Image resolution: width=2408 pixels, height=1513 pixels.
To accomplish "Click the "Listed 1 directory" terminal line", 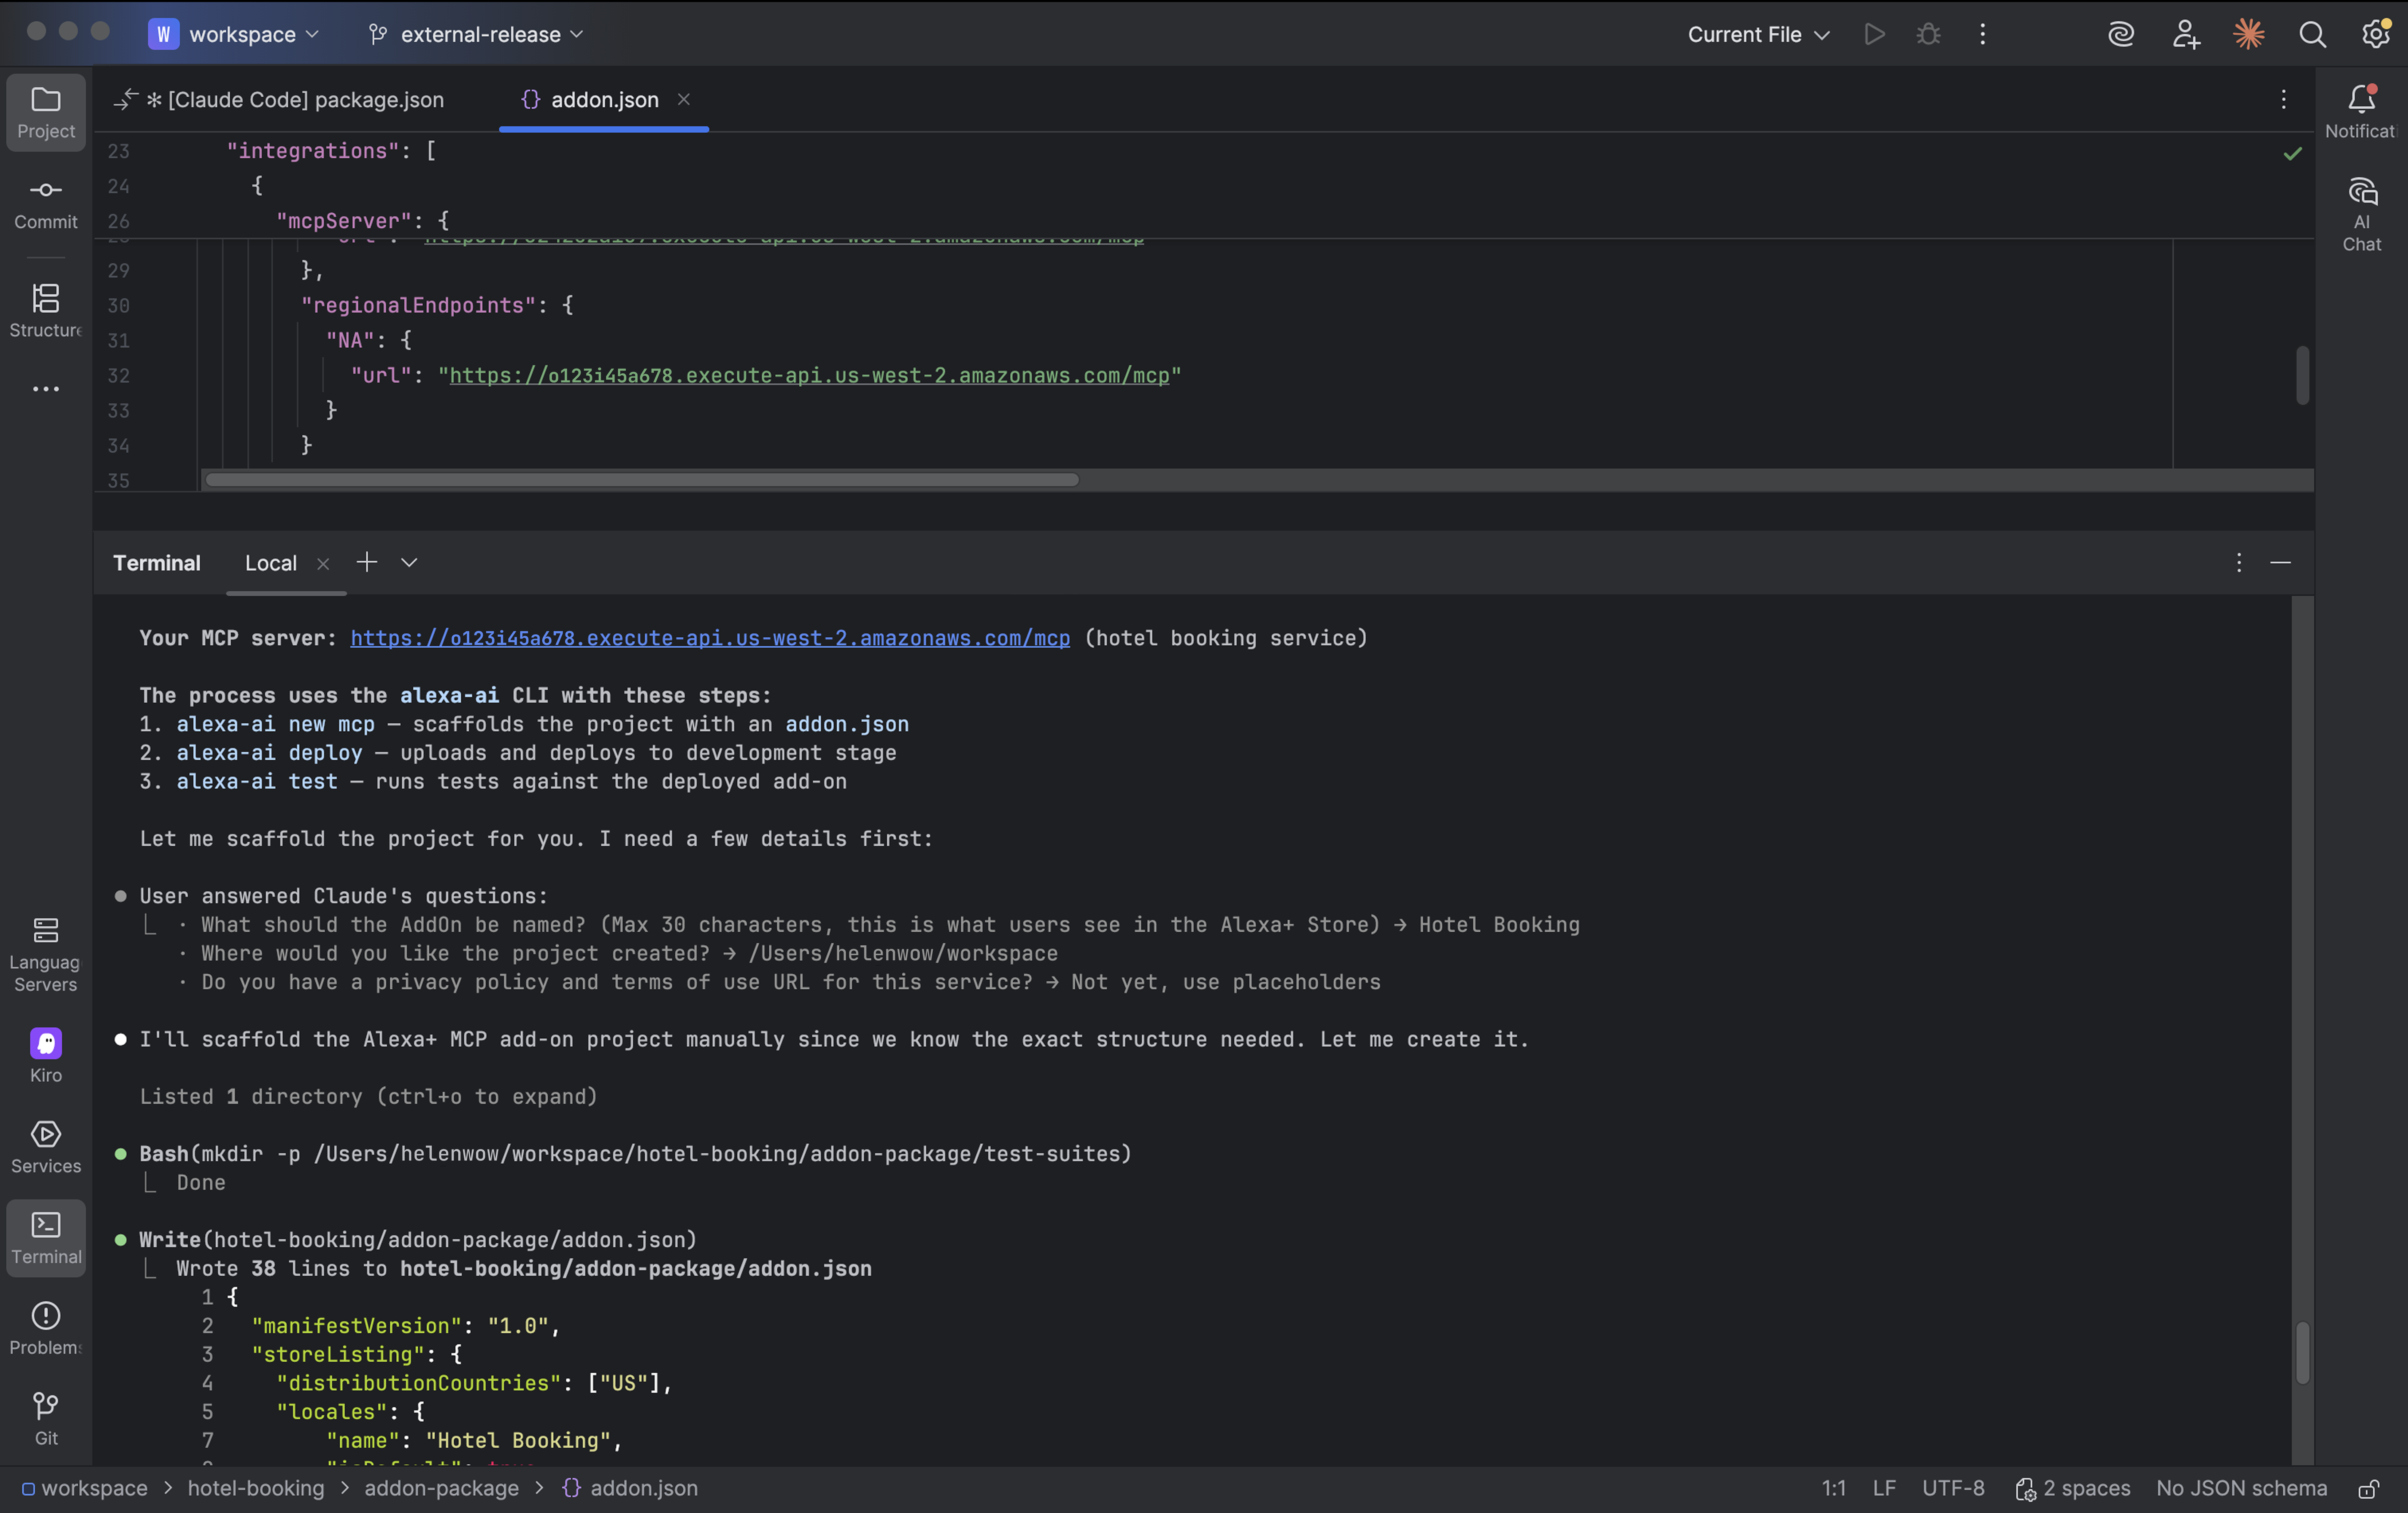I will coord(368,1096).
